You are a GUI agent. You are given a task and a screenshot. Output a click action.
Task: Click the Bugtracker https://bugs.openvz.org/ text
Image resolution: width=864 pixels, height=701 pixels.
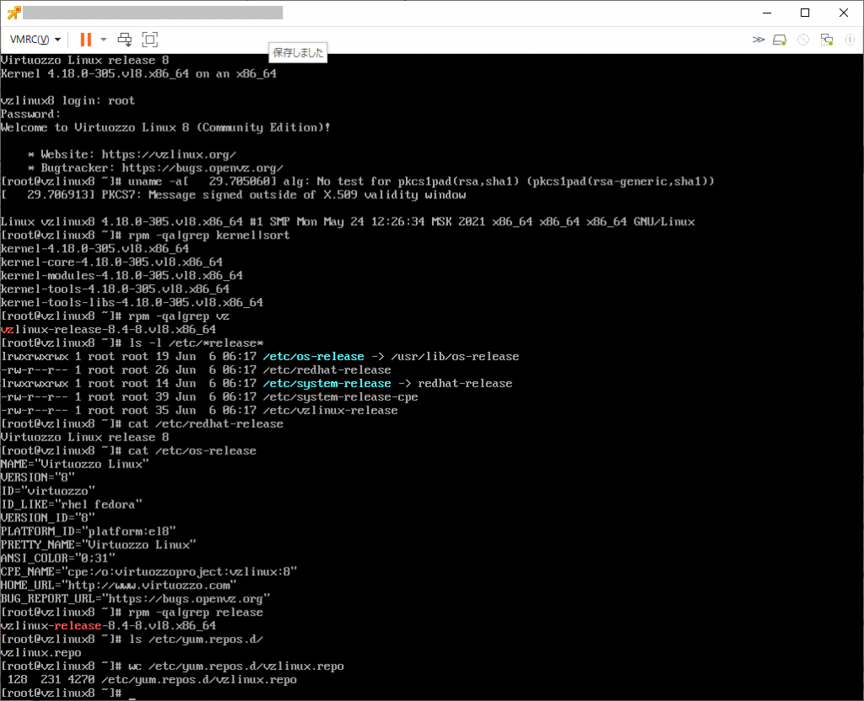point(155,168)
